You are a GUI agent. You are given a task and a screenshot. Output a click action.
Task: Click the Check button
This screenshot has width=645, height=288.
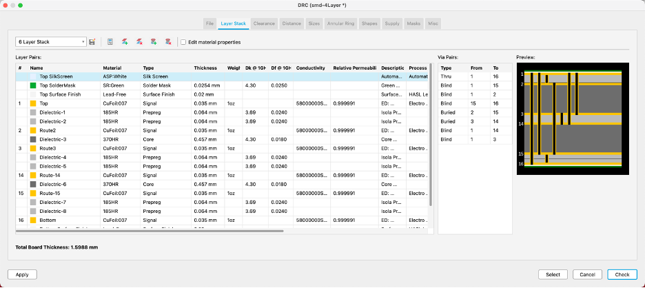tap(622, 274)
